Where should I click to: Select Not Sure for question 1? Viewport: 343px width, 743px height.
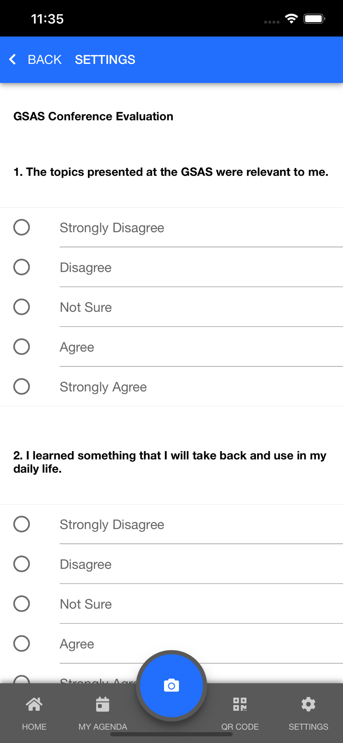tap(22, 307)
